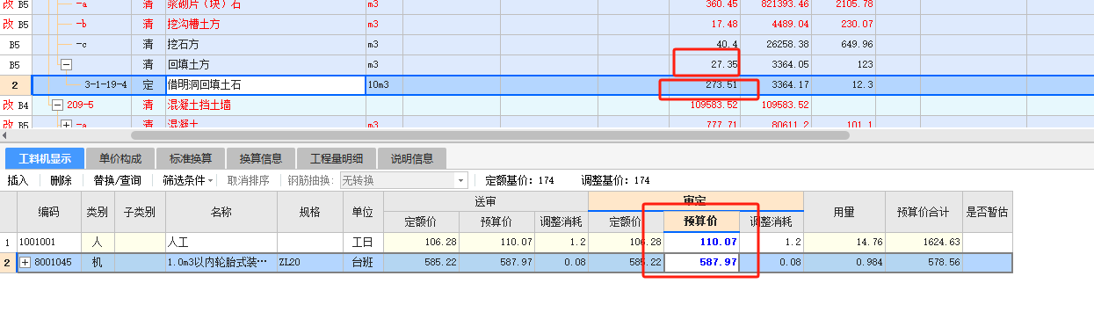Viewport: 1094px width, 334px height.
Task: Click the ZL20 specification cell
Action: [309, 262]
